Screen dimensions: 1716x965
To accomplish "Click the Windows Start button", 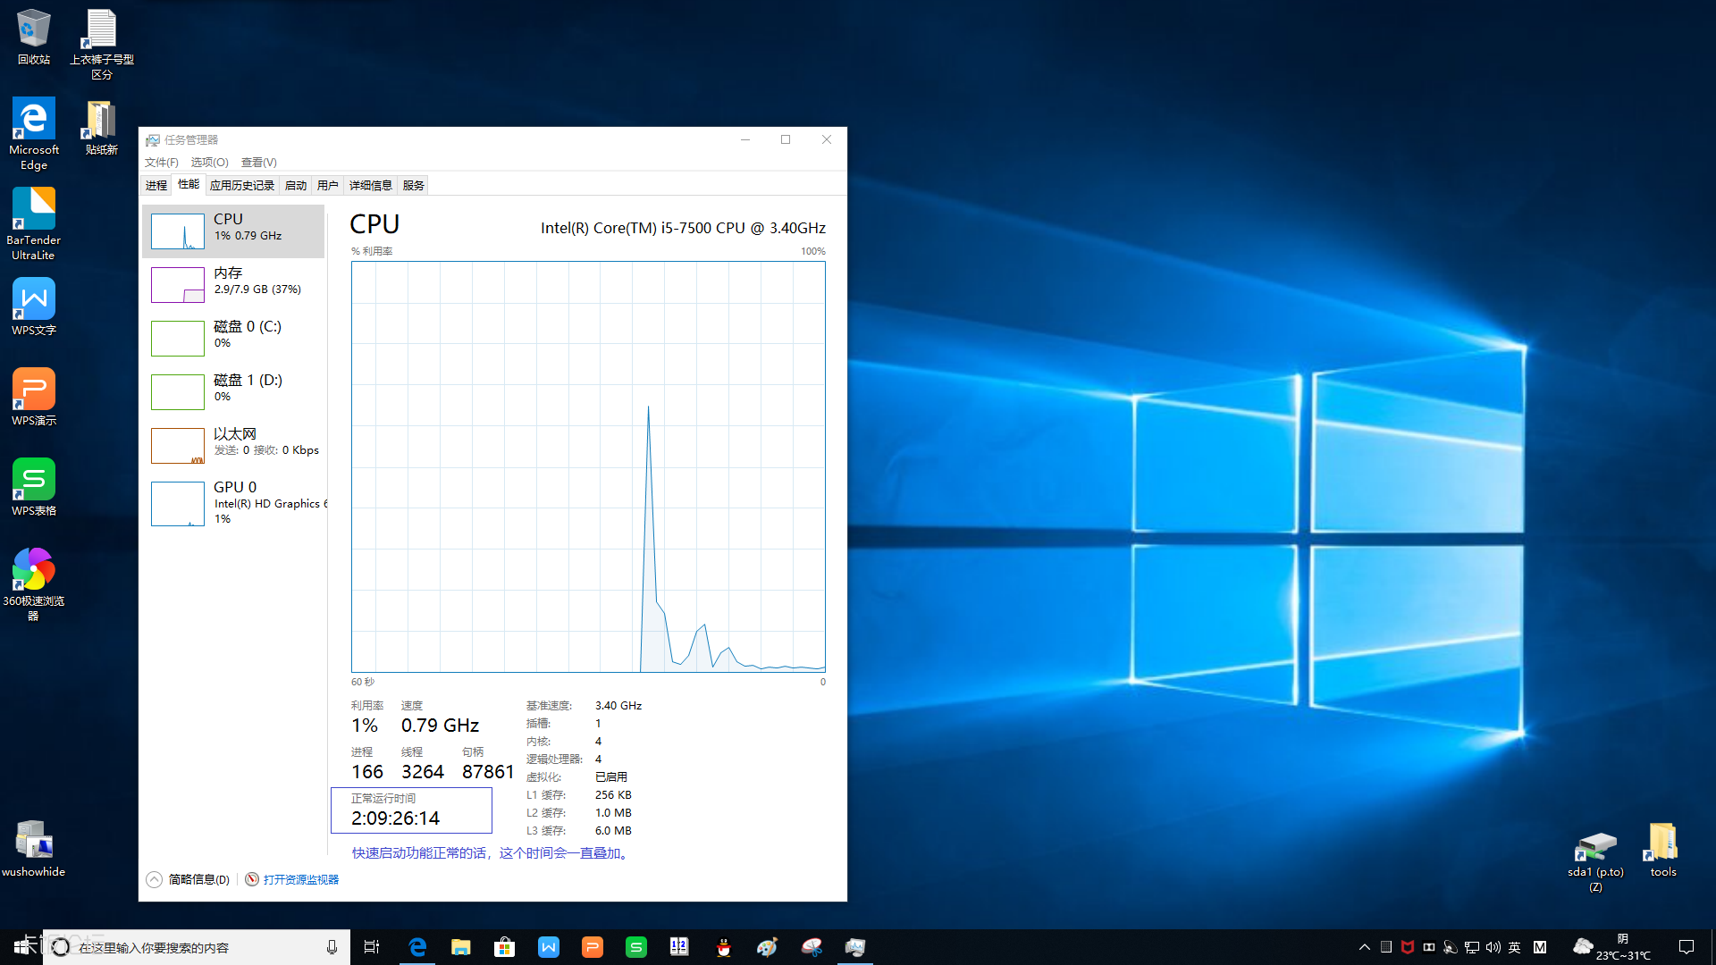I will (21, 947).
